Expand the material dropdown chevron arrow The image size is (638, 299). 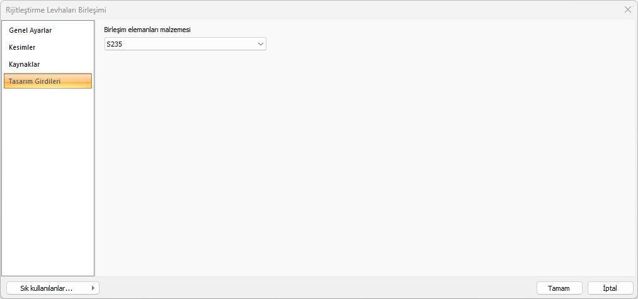[261, 44]
